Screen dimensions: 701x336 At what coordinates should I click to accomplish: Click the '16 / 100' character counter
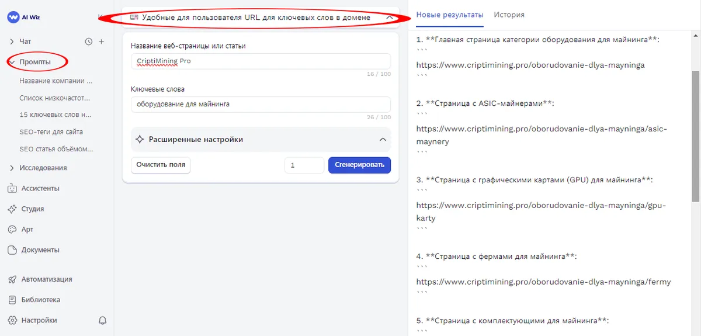click(x=379, y=74)
